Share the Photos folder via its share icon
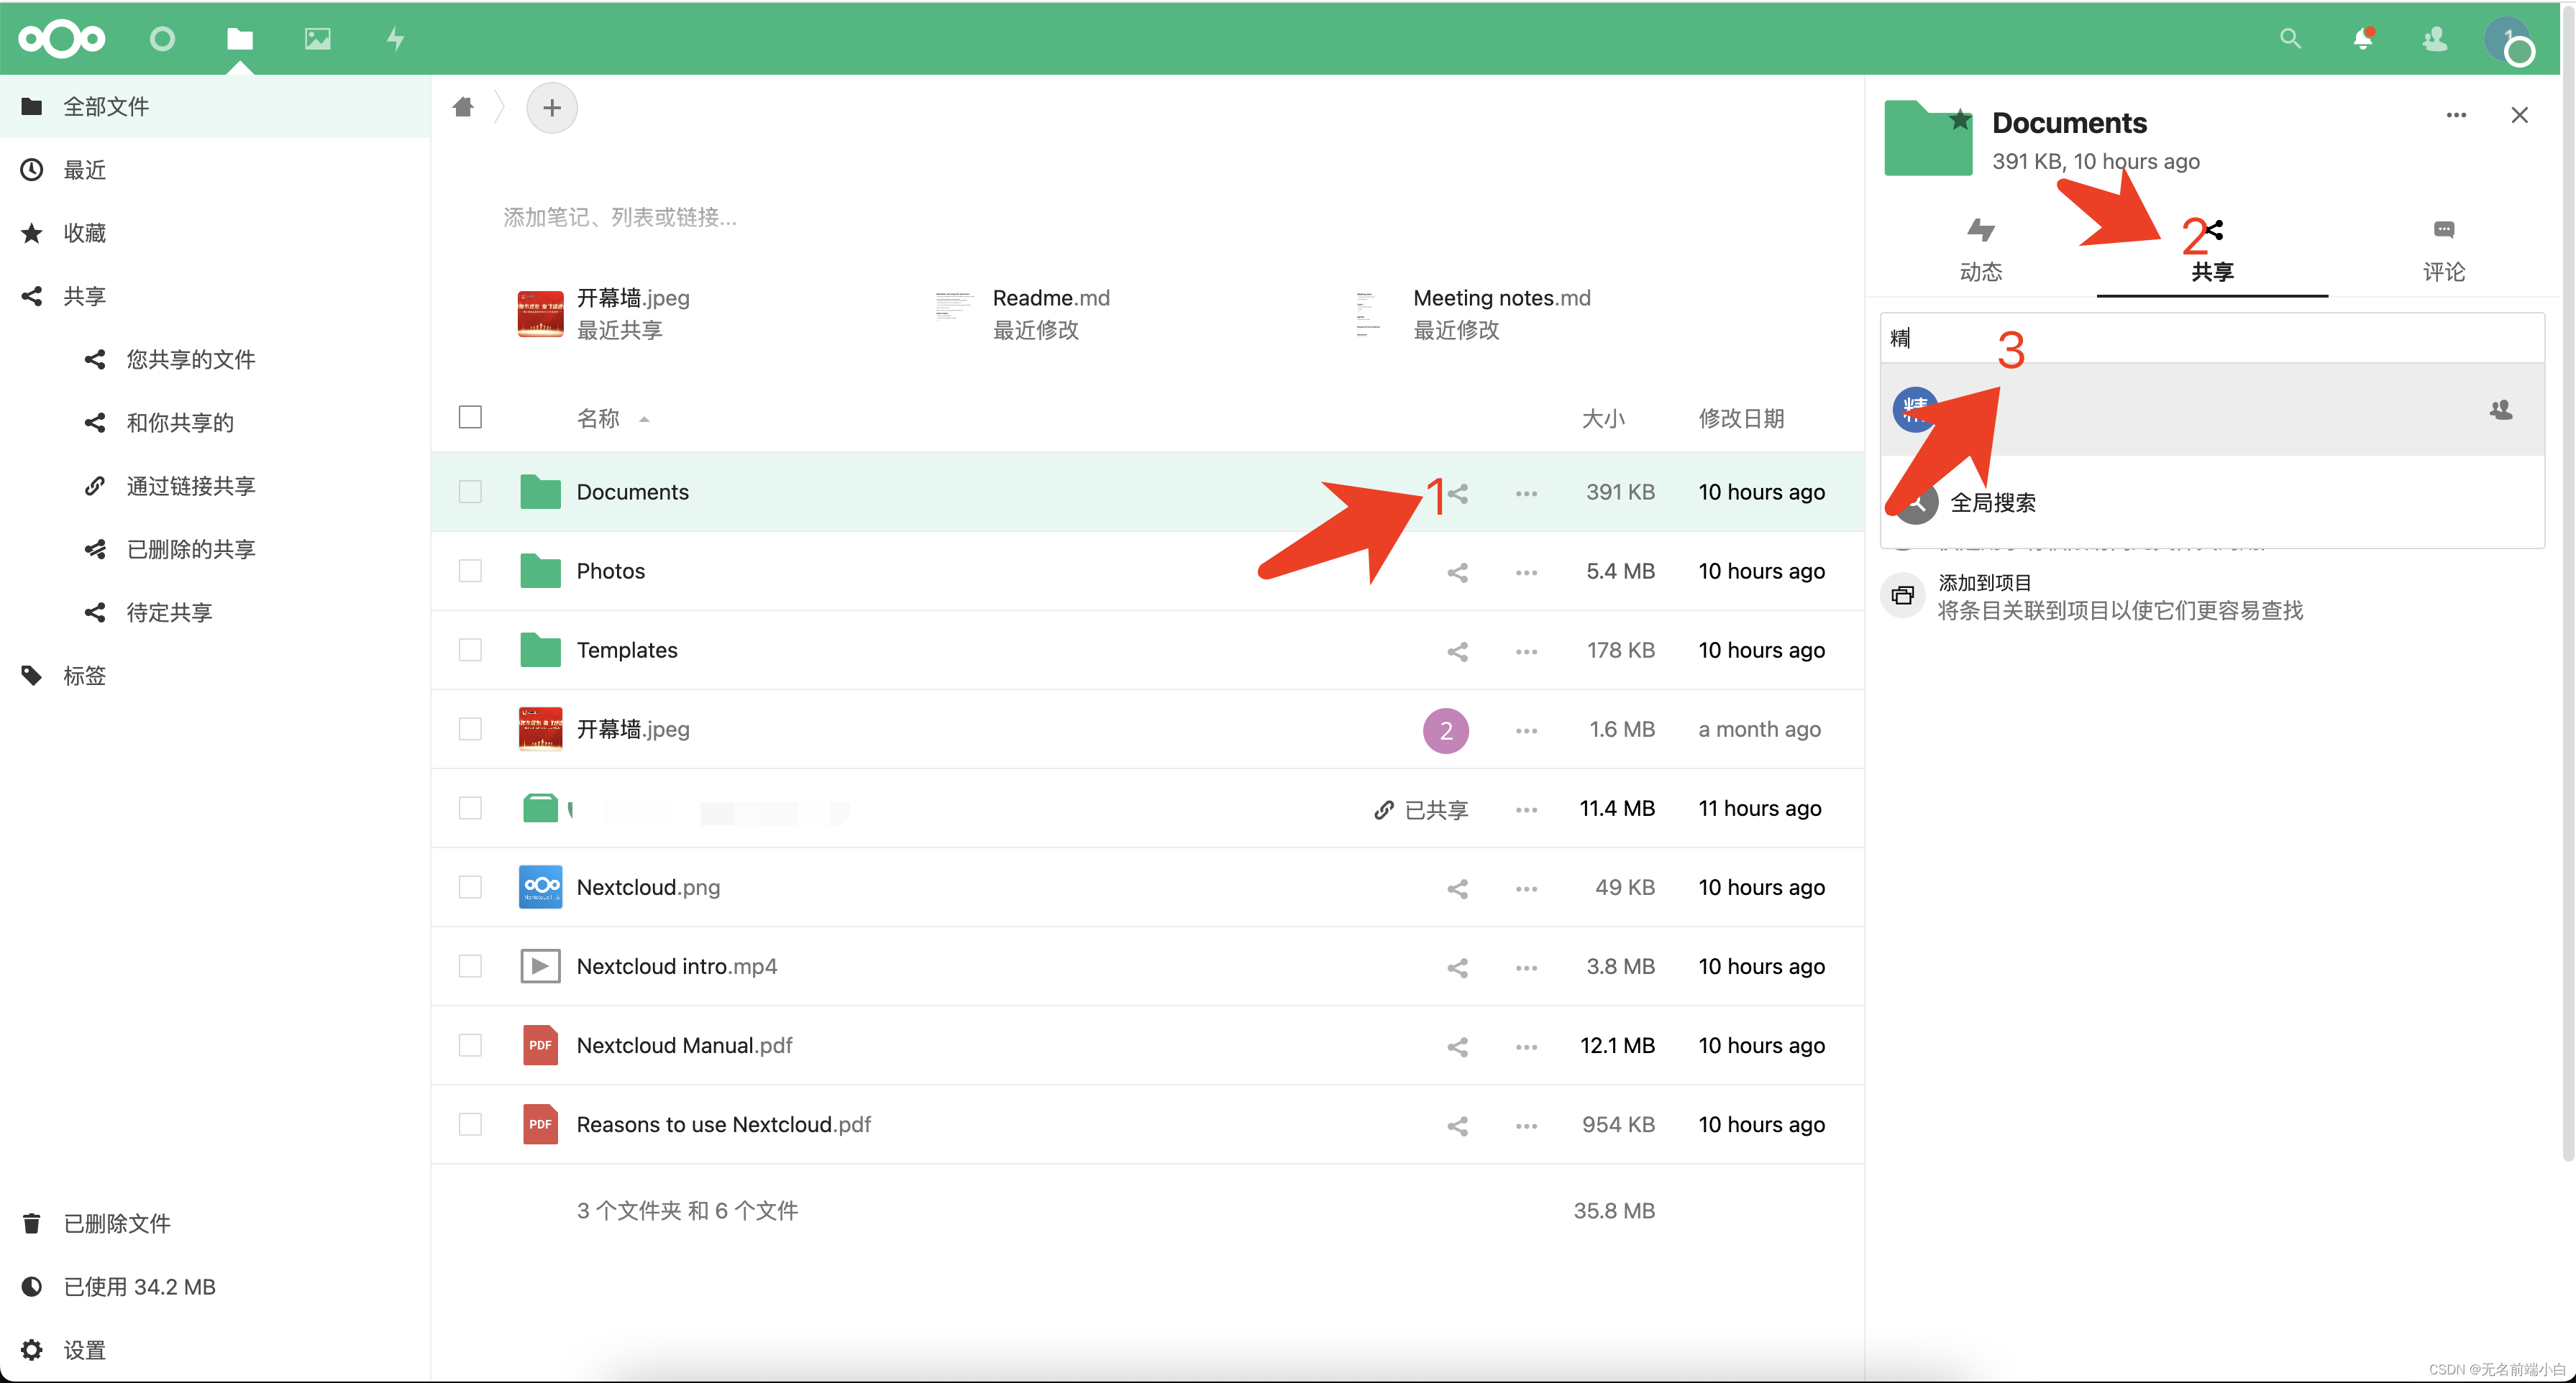The width and height of the screenshot is (2576, 1383). 1457,571
